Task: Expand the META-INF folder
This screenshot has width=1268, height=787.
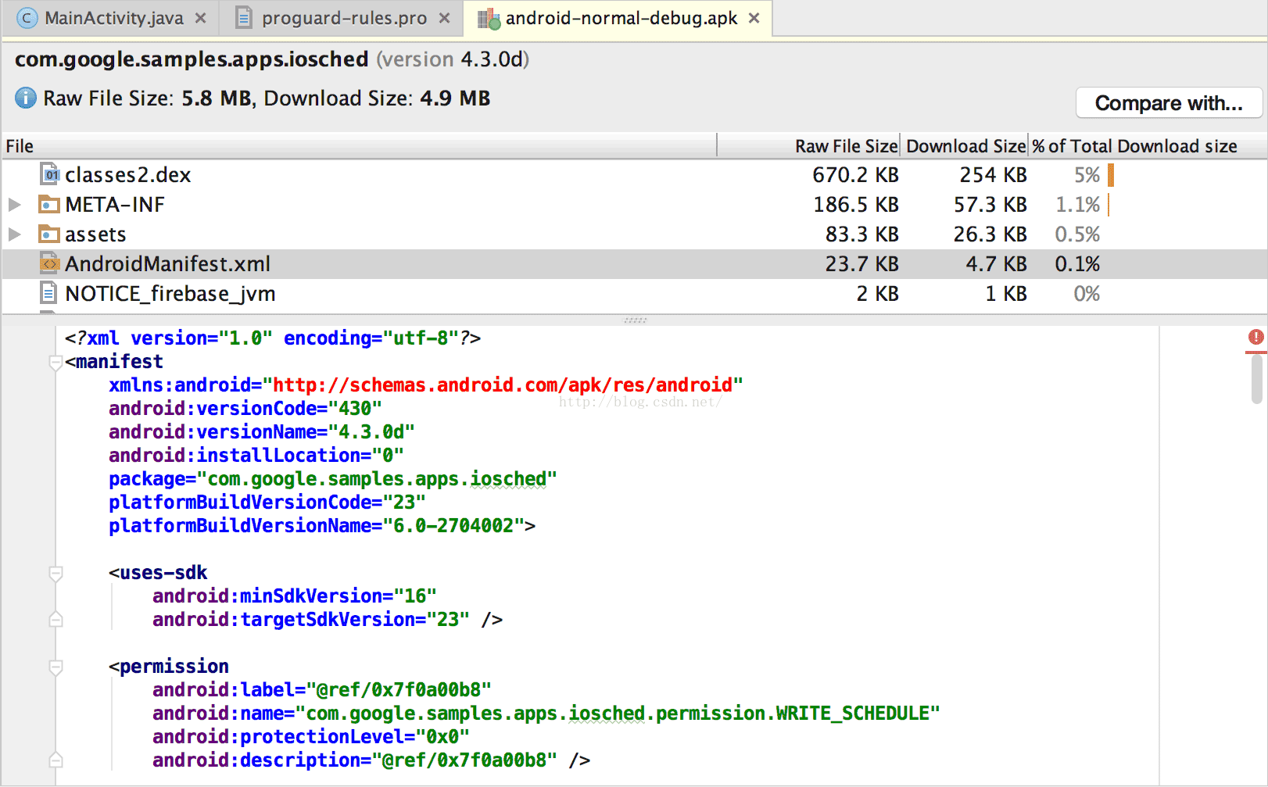Action: 14,205
